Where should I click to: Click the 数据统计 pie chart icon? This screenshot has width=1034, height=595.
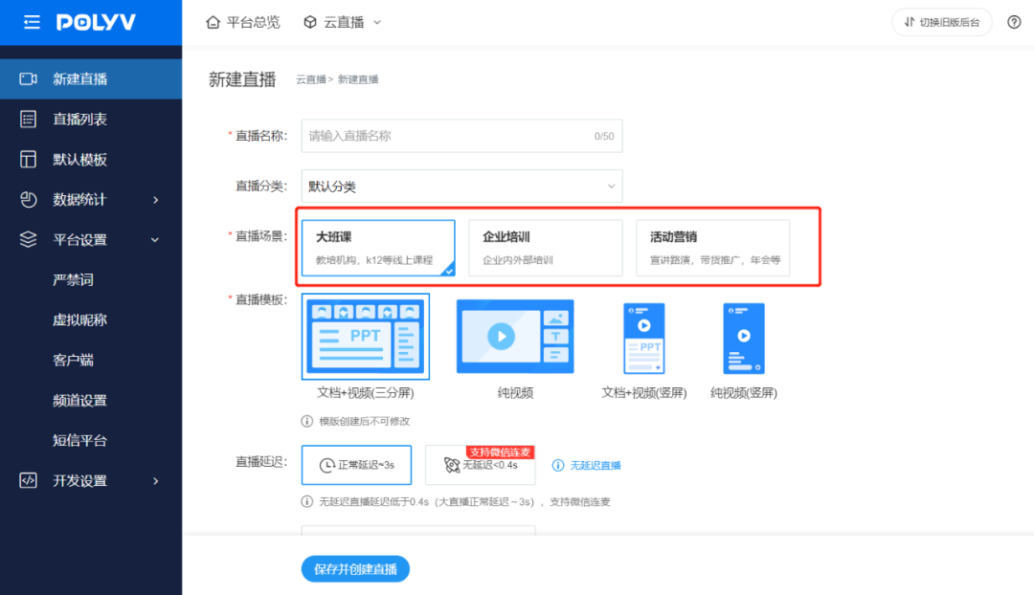click(x=29, y=200)
